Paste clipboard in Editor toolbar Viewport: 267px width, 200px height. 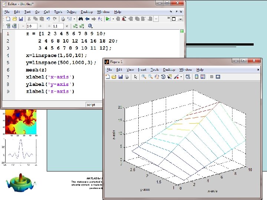point(42,19)
